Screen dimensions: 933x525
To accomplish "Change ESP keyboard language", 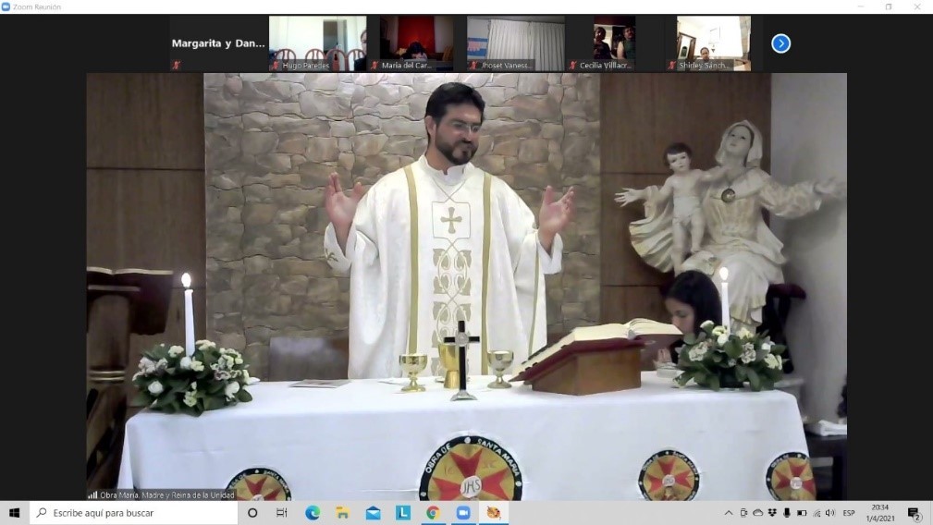I will coord(848,513).
